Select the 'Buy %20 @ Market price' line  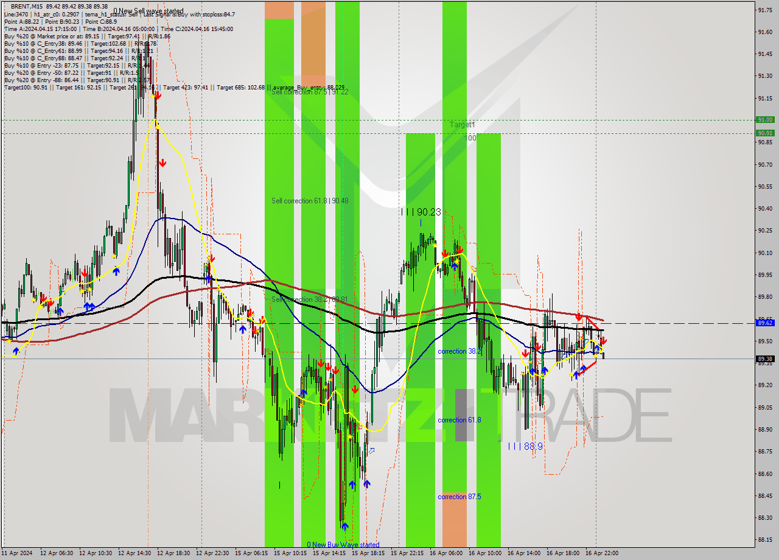click(x=87, y=37)
